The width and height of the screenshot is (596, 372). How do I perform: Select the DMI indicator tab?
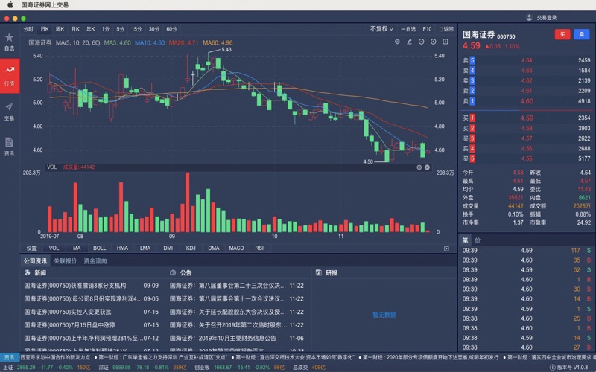[x=168, y=248]
